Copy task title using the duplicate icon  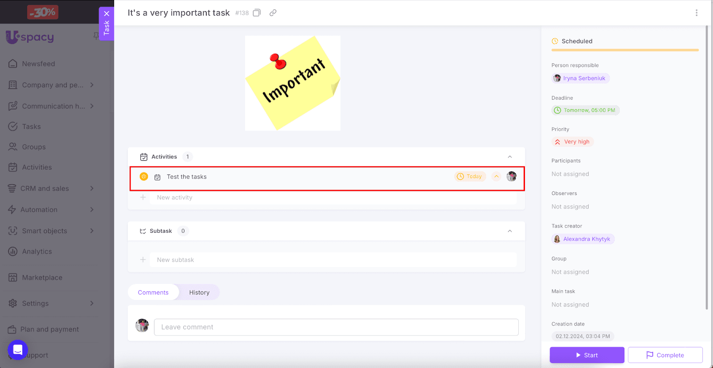point(257,13)
